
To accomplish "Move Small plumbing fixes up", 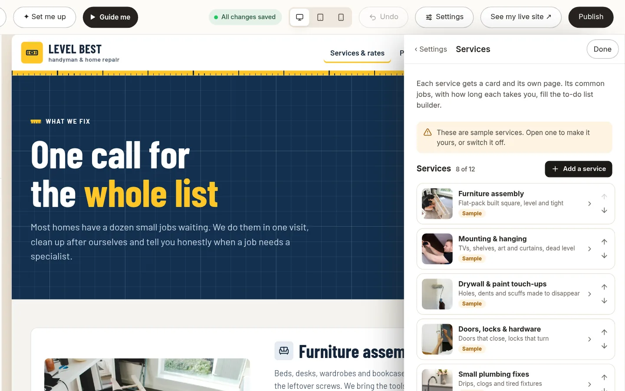I will (604, 378).
